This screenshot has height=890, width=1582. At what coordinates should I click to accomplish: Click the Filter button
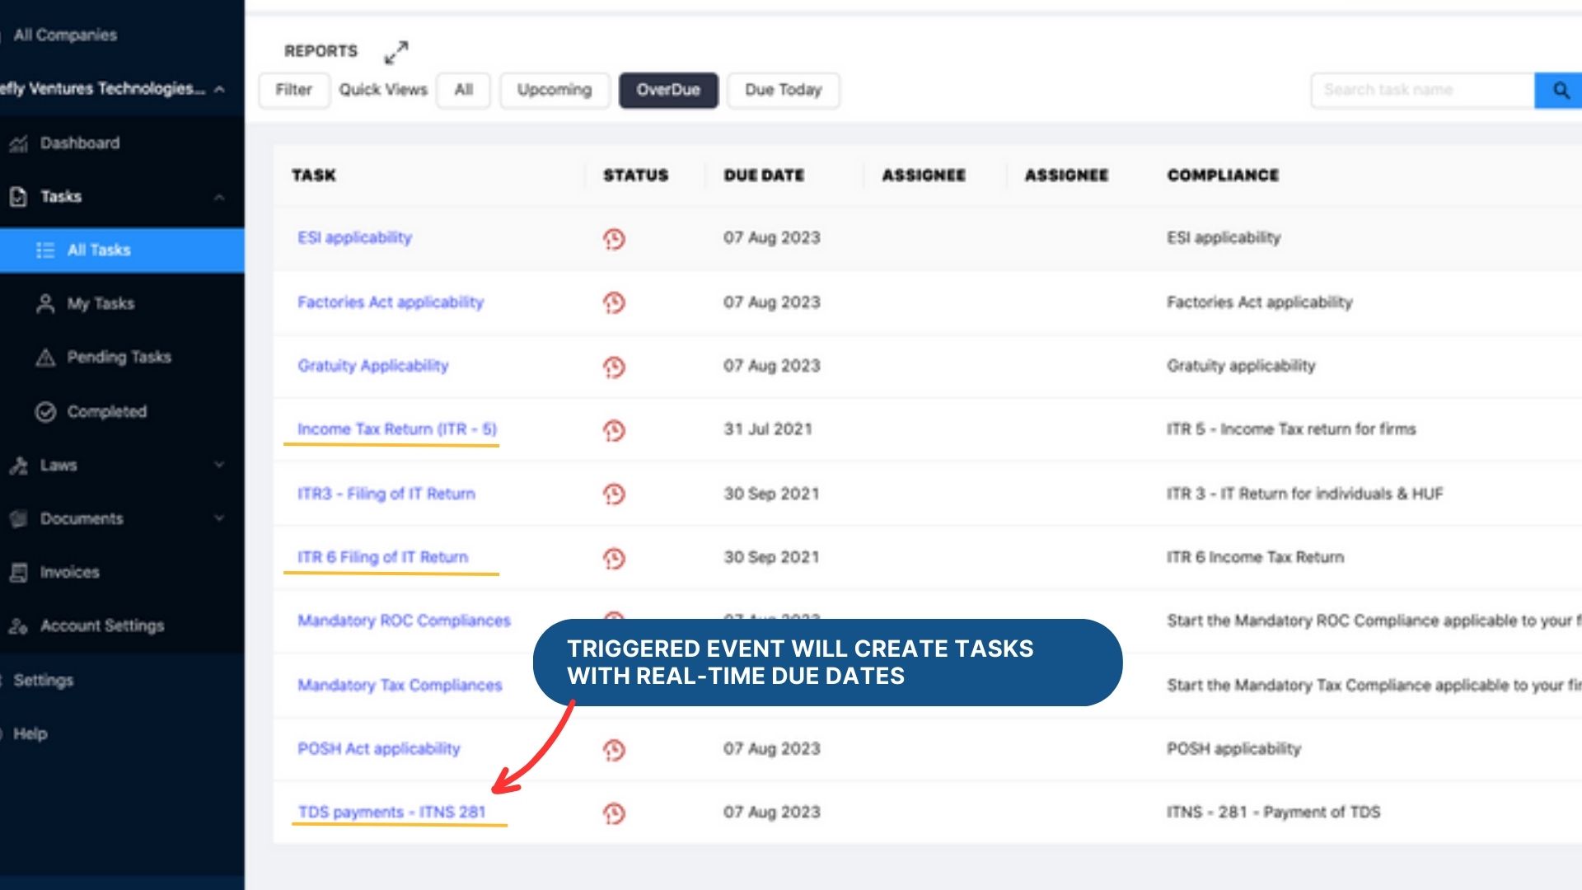pos(293,90)
